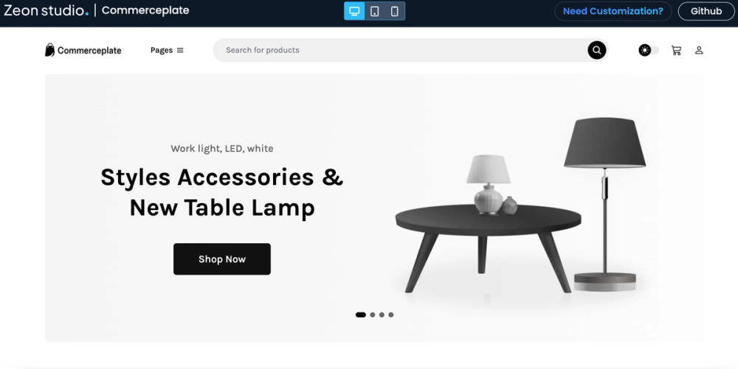This screenshot has width=738, height=369.
Task: Click the Shop Now button
Action: click(222, 259)
